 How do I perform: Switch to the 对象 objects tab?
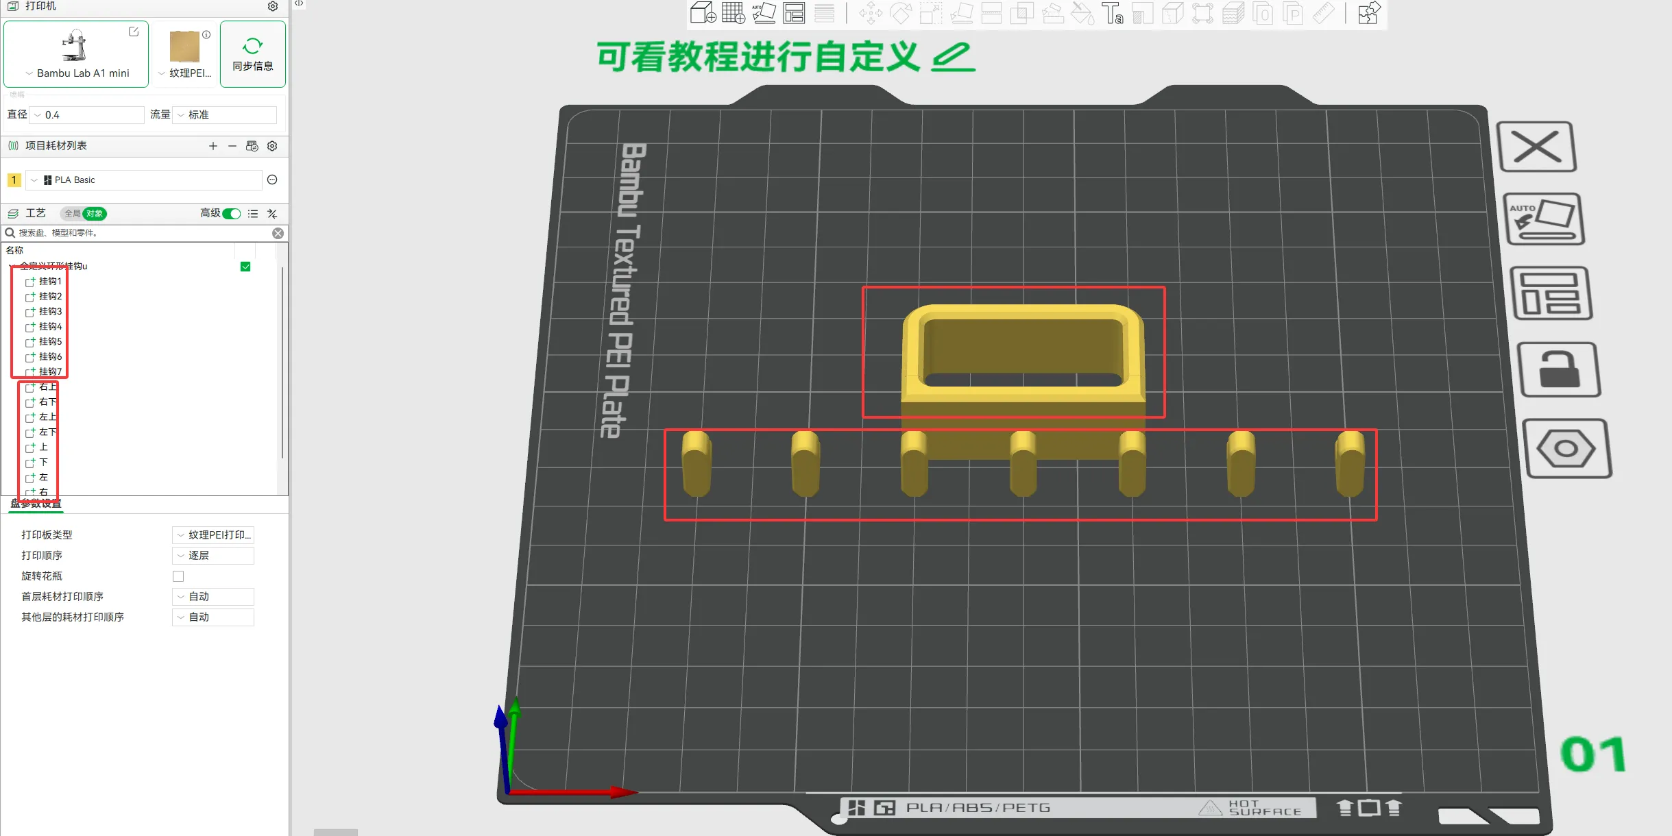click(95, 214)
